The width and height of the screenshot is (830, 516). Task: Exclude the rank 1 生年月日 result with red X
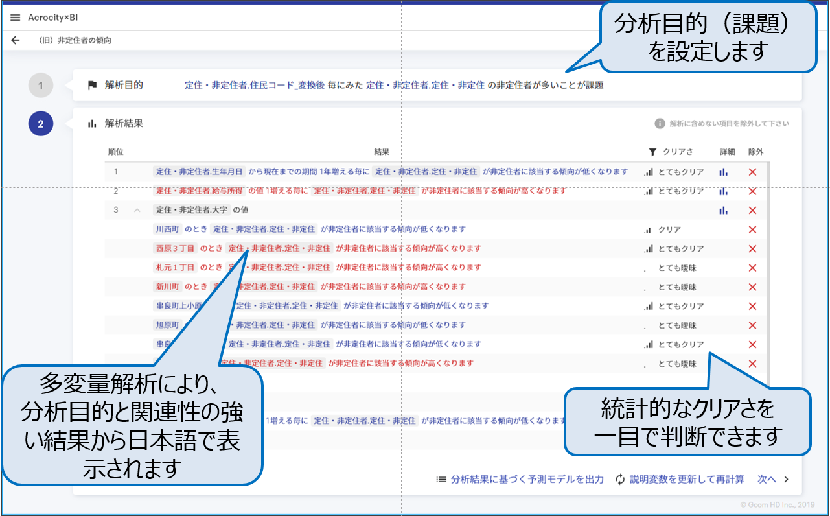(752, 172)
